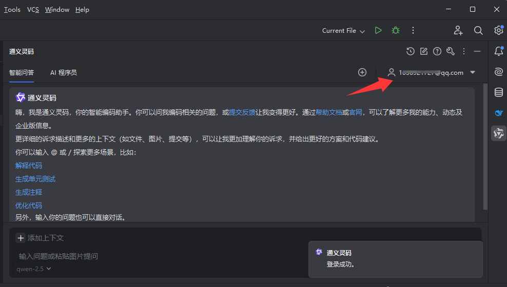
Task: Show chat history clock icon
Action: (x=411, y=51)
